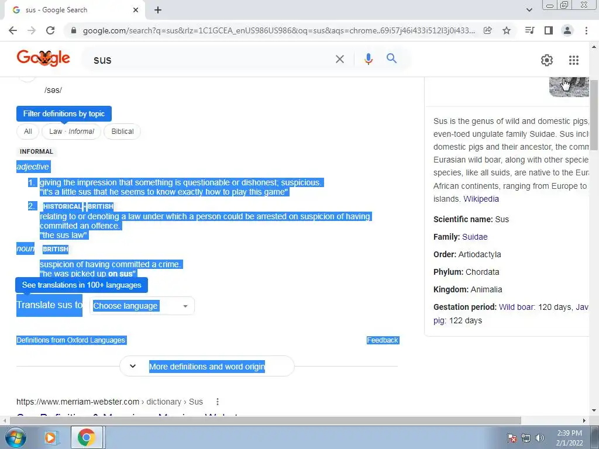Open the merriam-webster.com result URL

109,402
